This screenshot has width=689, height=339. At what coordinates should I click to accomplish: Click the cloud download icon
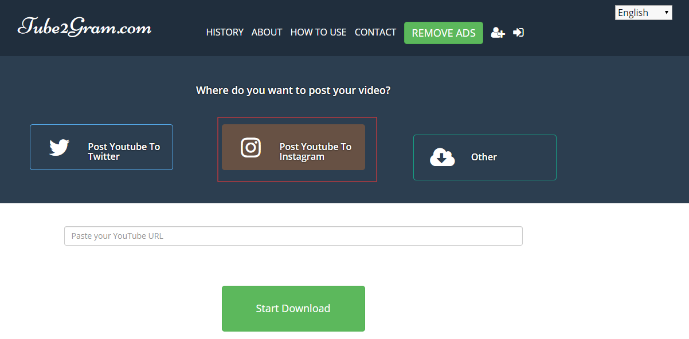[x=442, y=157]
